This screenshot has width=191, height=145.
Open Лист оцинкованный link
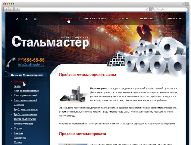(x=25, y=100)
